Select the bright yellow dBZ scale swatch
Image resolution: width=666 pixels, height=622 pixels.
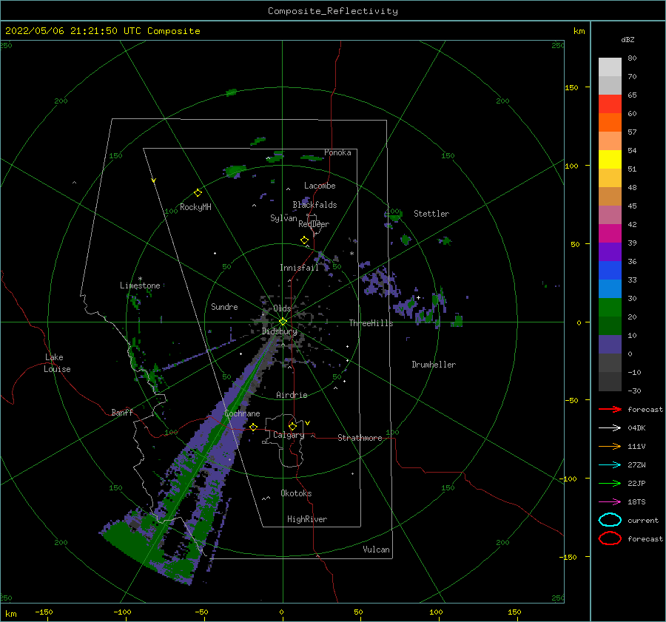pos(610,160)
